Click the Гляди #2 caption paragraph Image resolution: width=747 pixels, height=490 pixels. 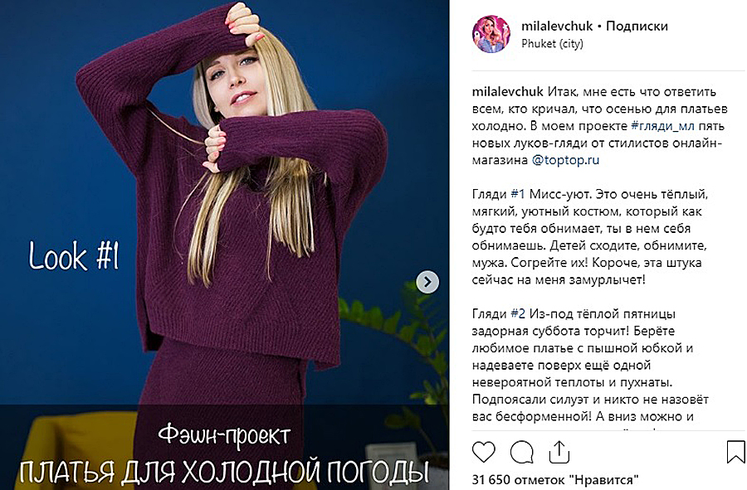pyautogui.click(x=590, y=366)
